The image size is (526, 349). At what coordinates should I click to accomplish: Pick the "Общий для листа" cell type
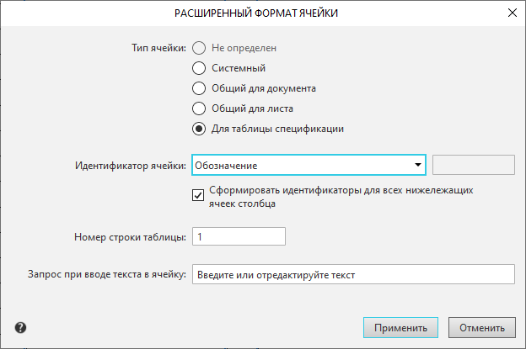[x=199, y=108]
